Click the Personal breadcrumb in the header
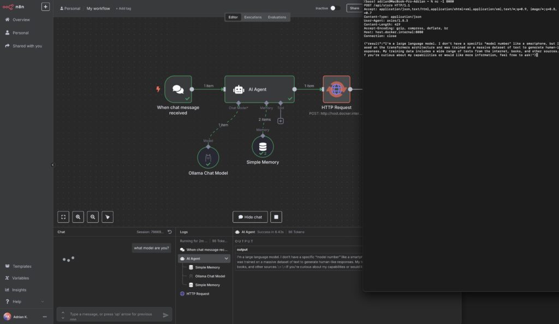 70,8
